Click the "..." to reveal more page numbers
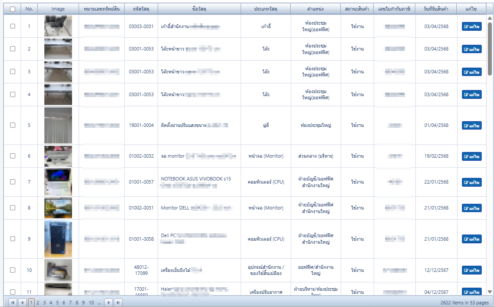The height and width of the screenshot is (307, 494). coord(99,302)
